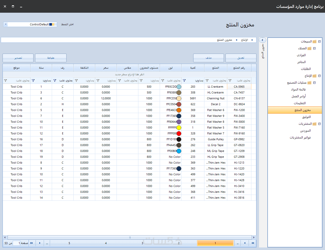Open the filter icon for 'موقع' column
The height and width of the screenshot is (250, 325).
click(6, 81)
